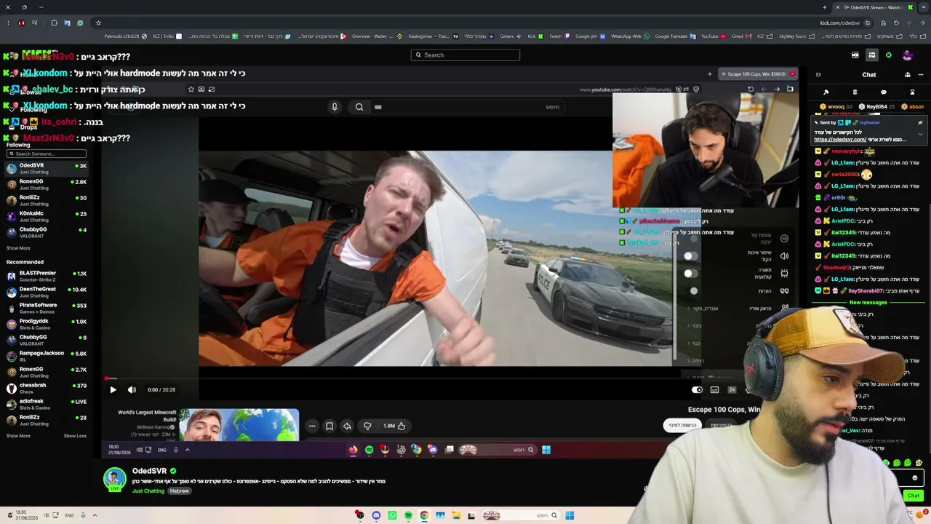Image resolution: width=931 pixels, height=524 pixels.
Task: Toggle the autoplay switch in video controls
Action: click(x=697, y=389)
